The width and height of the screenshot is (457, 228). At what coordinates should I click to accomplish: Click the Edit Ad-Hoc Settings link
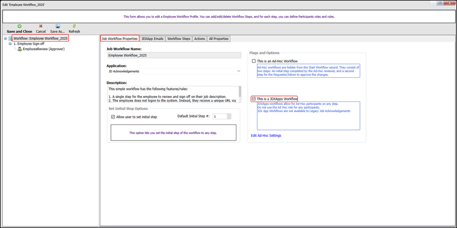coord(266,136)
